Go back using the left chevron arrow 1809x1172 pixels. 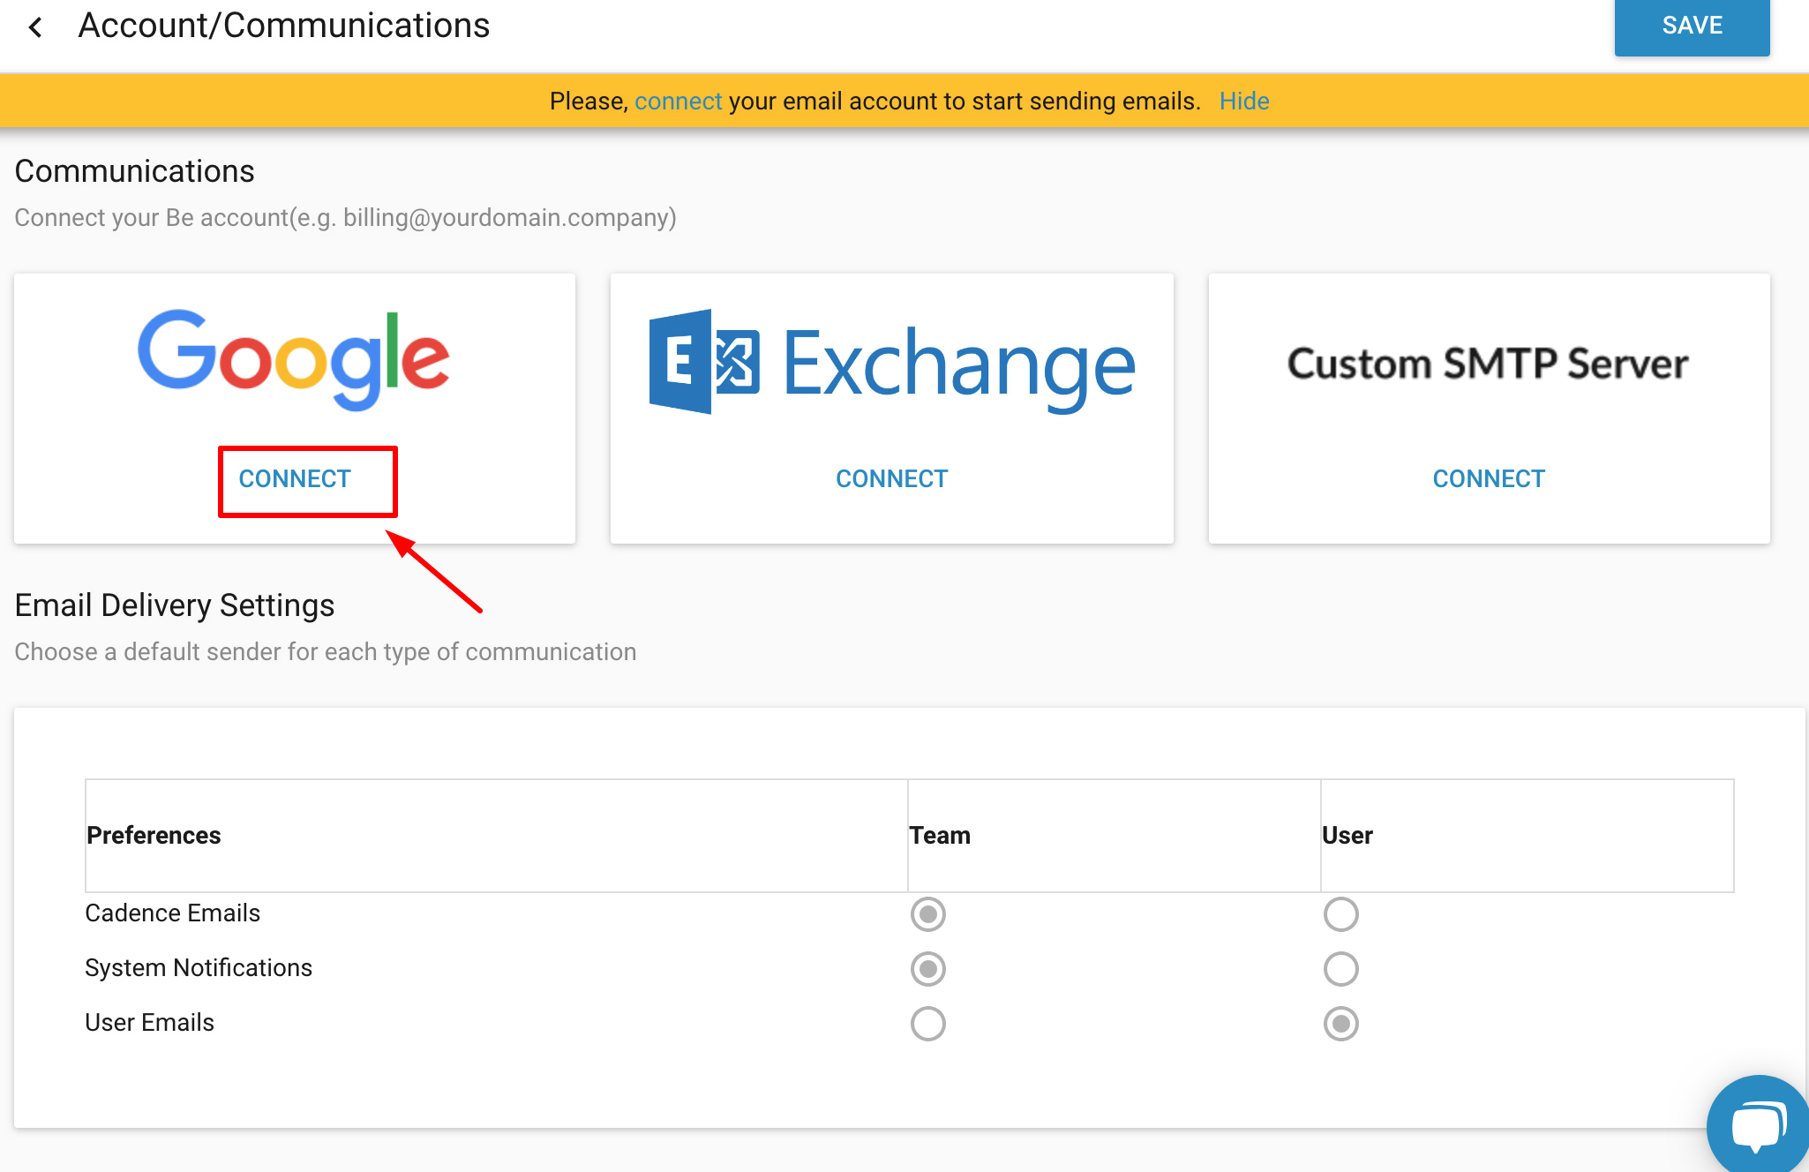[x=35, y=27]
